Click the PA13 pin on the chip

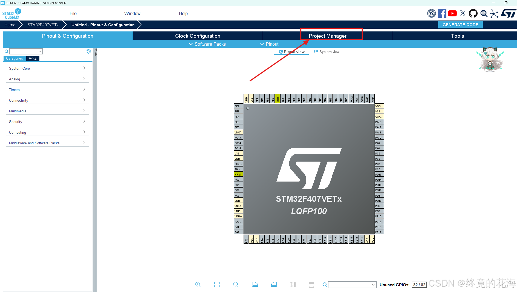[x=379, y=122]
